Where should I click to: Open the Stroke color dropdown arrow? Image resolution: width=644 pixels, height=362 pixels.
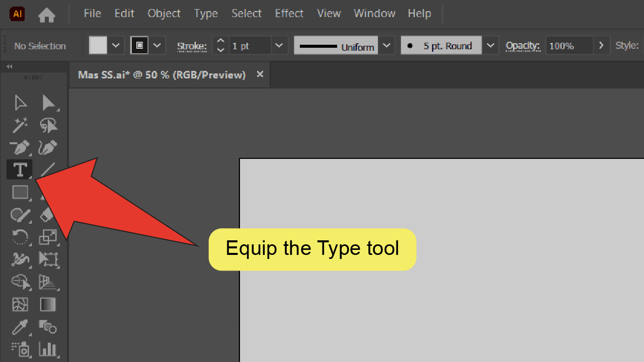click(x=157, y=46)
